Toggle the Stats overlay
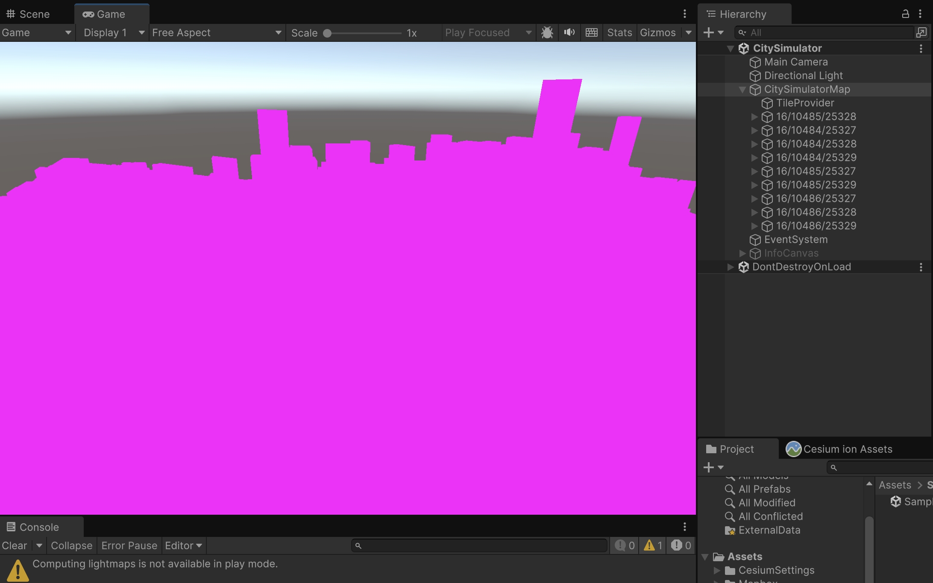This screenshot has height=583, width=933. 619,32
